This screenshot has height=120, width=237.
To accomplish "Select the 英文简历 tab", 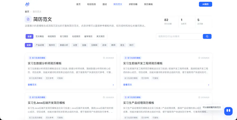I will tap(100, 36).
